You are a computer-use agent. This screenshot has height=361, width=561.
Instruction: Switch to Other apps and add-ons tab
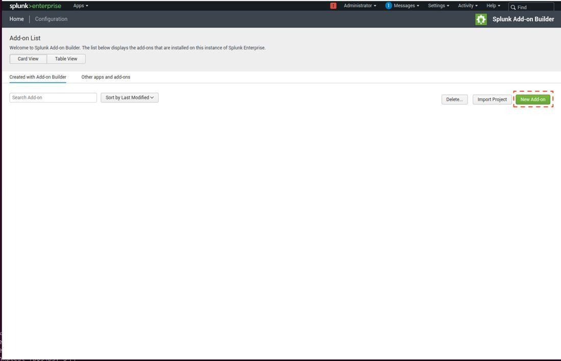tap(106, 77)
